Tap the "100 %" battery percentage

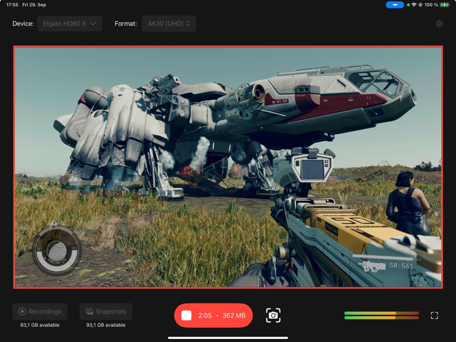(x=431, y=5)
